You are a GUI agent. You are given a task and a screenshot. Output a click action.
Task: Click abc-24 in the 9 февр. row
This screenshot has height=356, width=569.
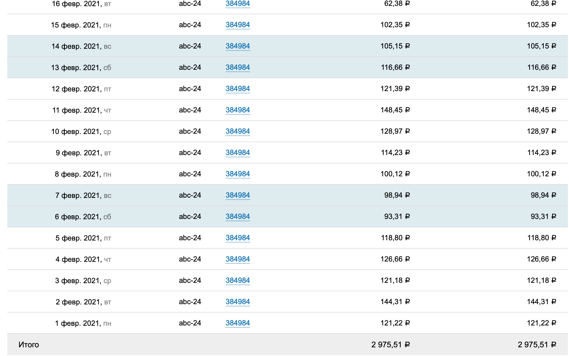pyautogui.click(x=190, y=152)
